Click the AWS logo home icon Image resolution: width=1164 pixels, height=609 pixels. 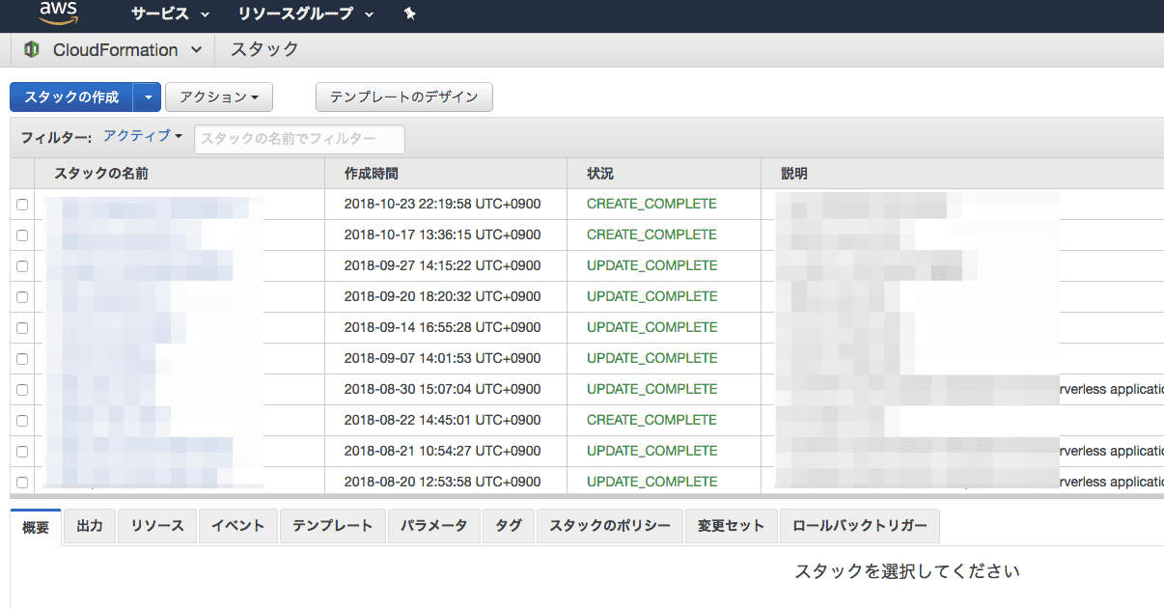[x=59, y=14]
